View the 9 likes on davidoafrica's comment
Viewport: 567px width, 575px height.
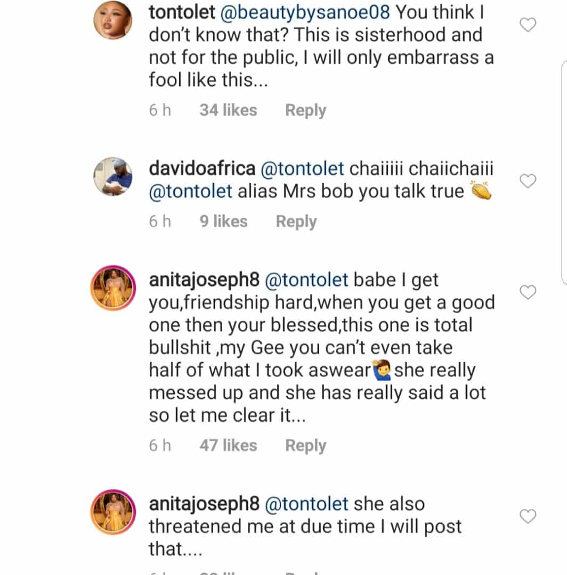(224, 221)
